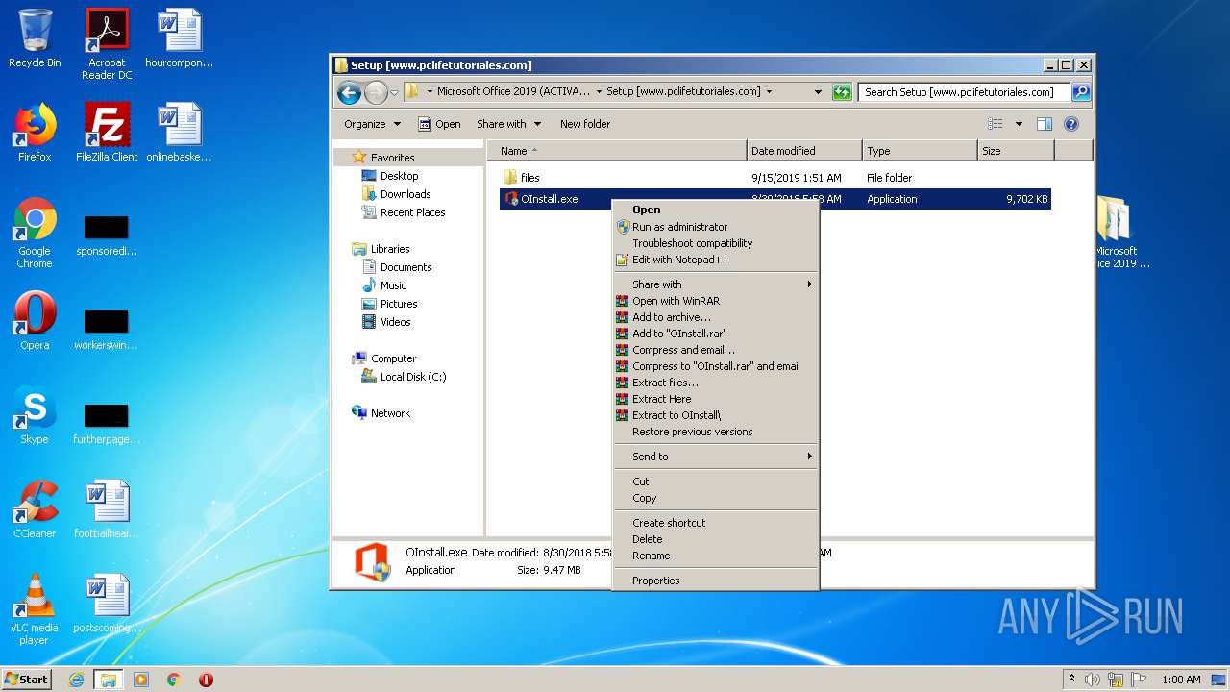Select the workerswin desktop file
1230x692 pixels.
(107, 331)
